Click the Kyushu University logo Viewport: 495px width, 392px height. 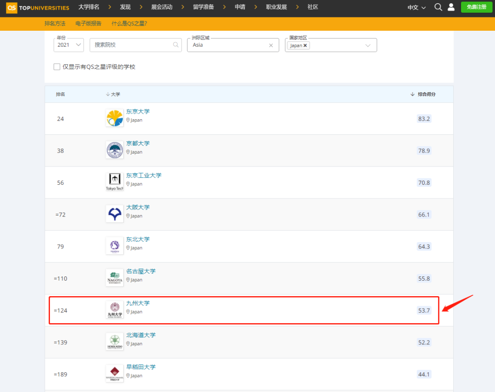[x=115, y=309]
